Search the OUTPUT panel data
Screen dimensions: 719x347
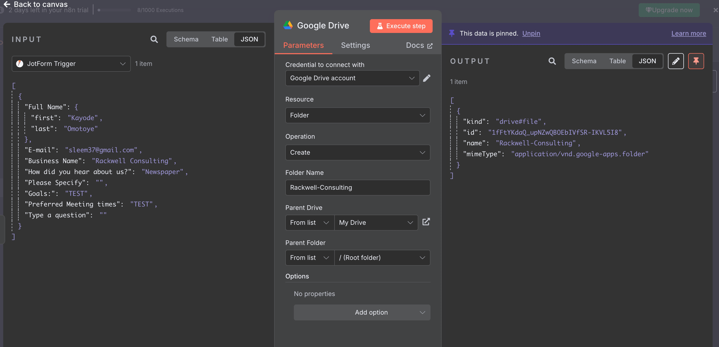point(552,61)
